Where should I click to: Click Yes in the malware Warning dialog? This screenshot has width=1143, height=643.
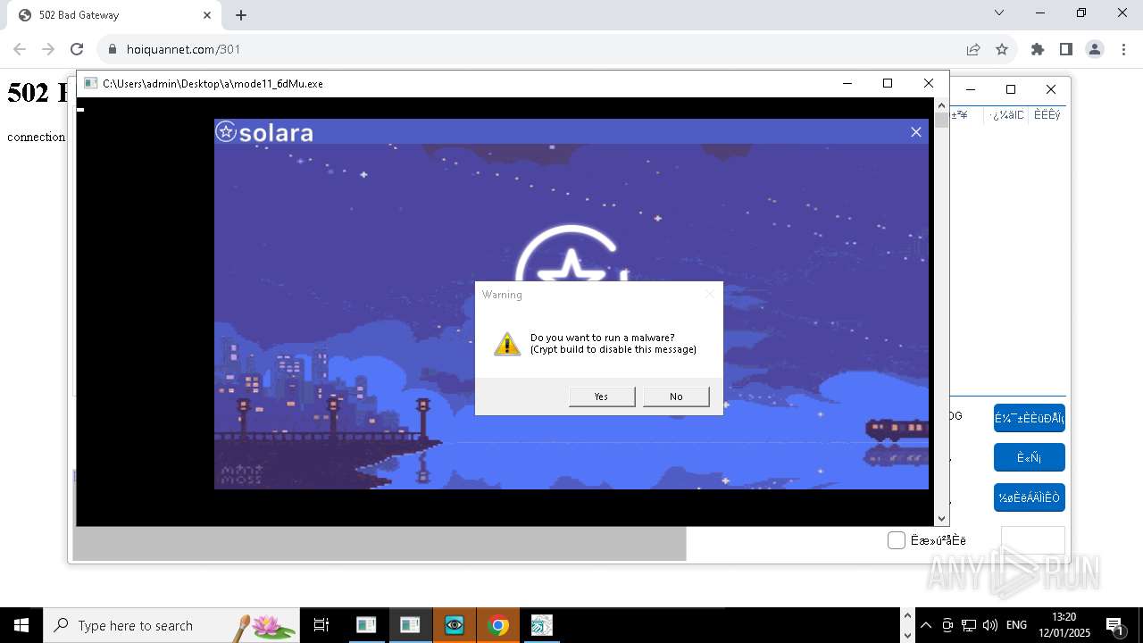(x=602, y=397)
